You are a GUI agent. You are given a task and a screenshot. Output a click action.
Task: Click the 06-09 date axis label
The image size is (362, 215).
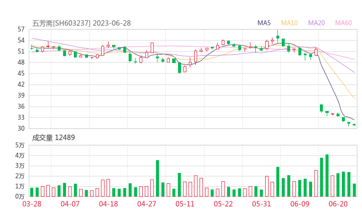click(x=300, y=204)
